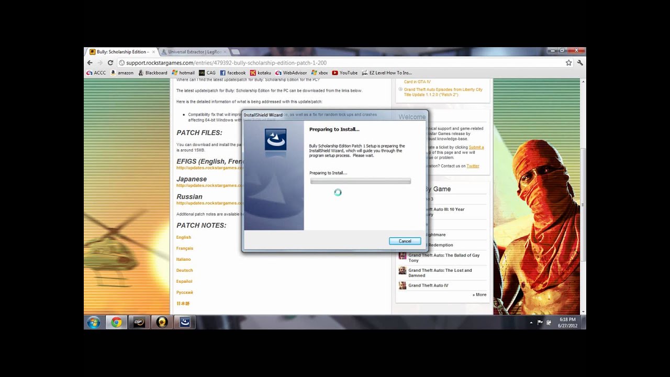
Task: Open Русский patch notes link
Action: click(x=185, y=292)
